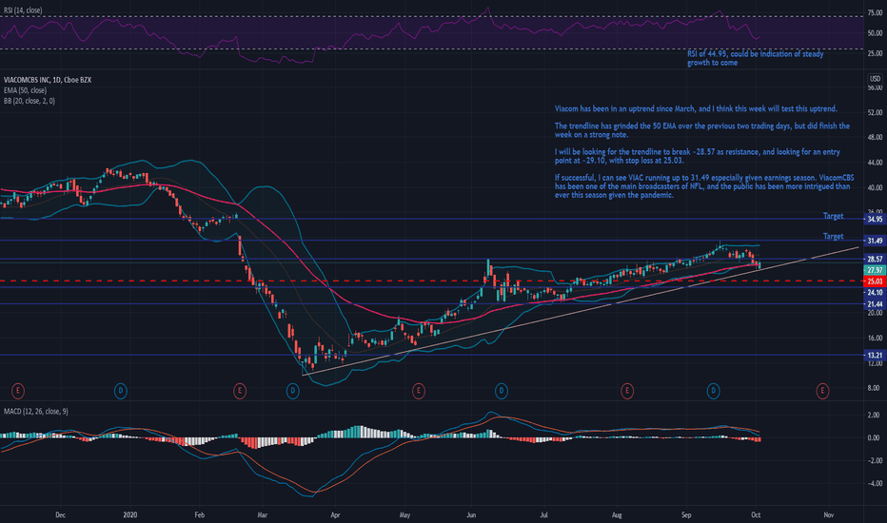
Task: Select the upcoming earnings E marker before Nov
Action: click(x=822, y=391)
